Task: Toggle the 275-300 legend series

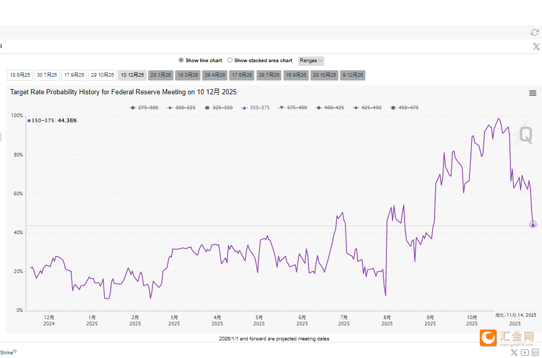Action: (144, 108)
